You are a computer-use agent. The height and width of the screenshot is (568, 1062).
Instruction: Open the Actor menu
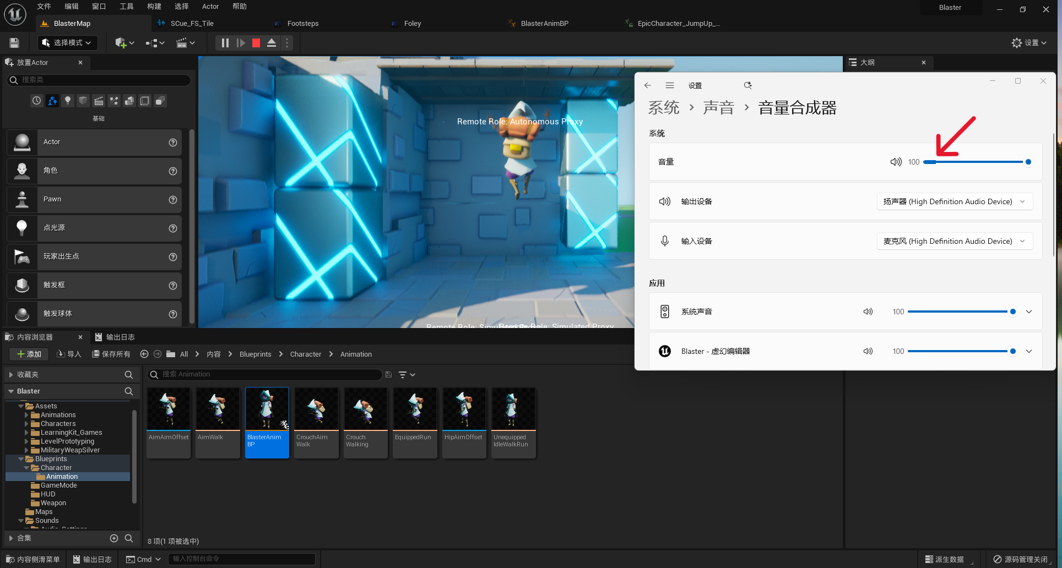coord(210,7)
